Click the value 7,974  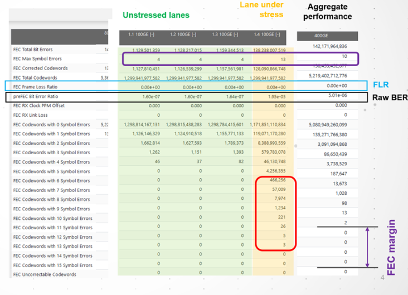tap(280, 198)
